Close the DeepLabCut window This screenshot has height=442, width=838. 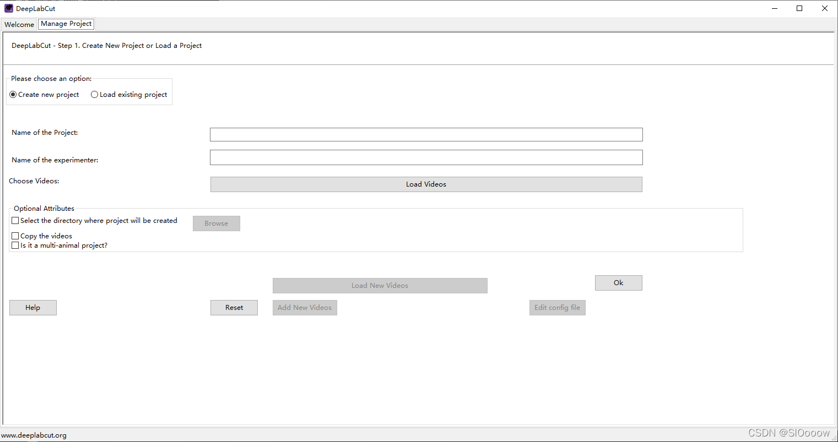coord(825,8)
